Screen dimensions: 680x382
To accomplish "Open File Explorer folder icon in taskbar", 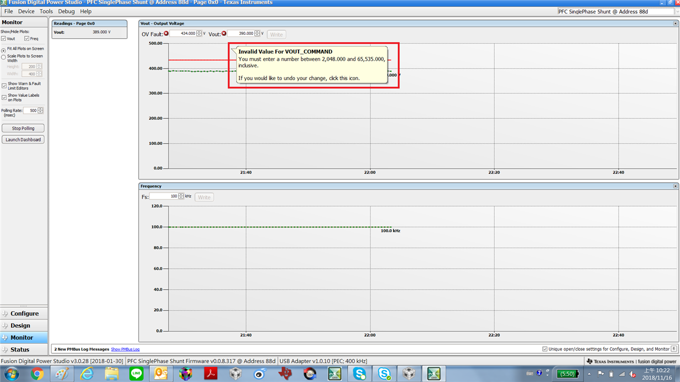I will click(112, 374).
